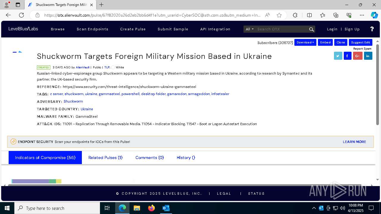Open Submit Sample page
Image resolution: width=381 pixels, height=214 pixels.
[173, 29]
